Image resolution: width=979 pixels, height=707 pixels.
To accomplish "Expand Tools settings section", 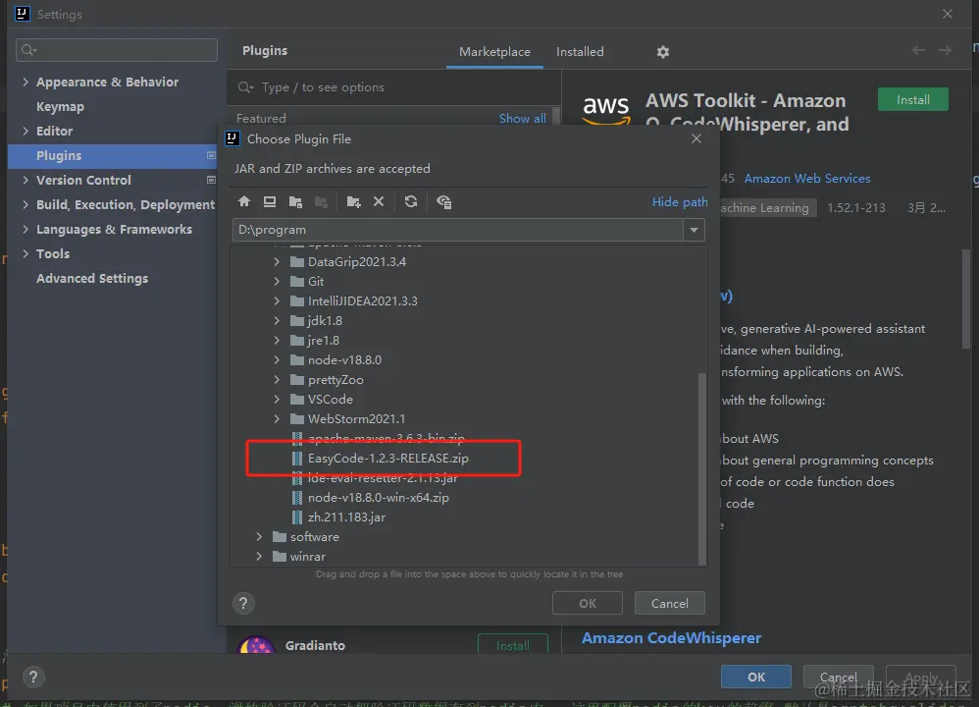I will (x=26, y=253).
